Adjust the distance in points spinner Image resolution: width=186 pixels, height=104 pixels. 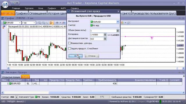coord(105,39)
